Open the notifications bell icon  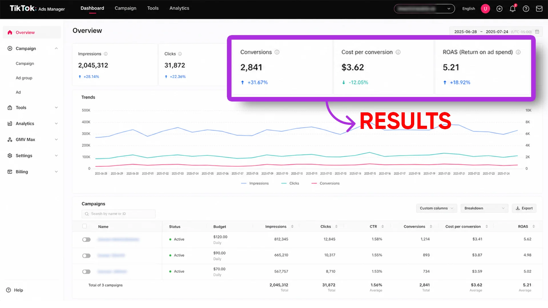pyautogui.click(x=513, y=9)
